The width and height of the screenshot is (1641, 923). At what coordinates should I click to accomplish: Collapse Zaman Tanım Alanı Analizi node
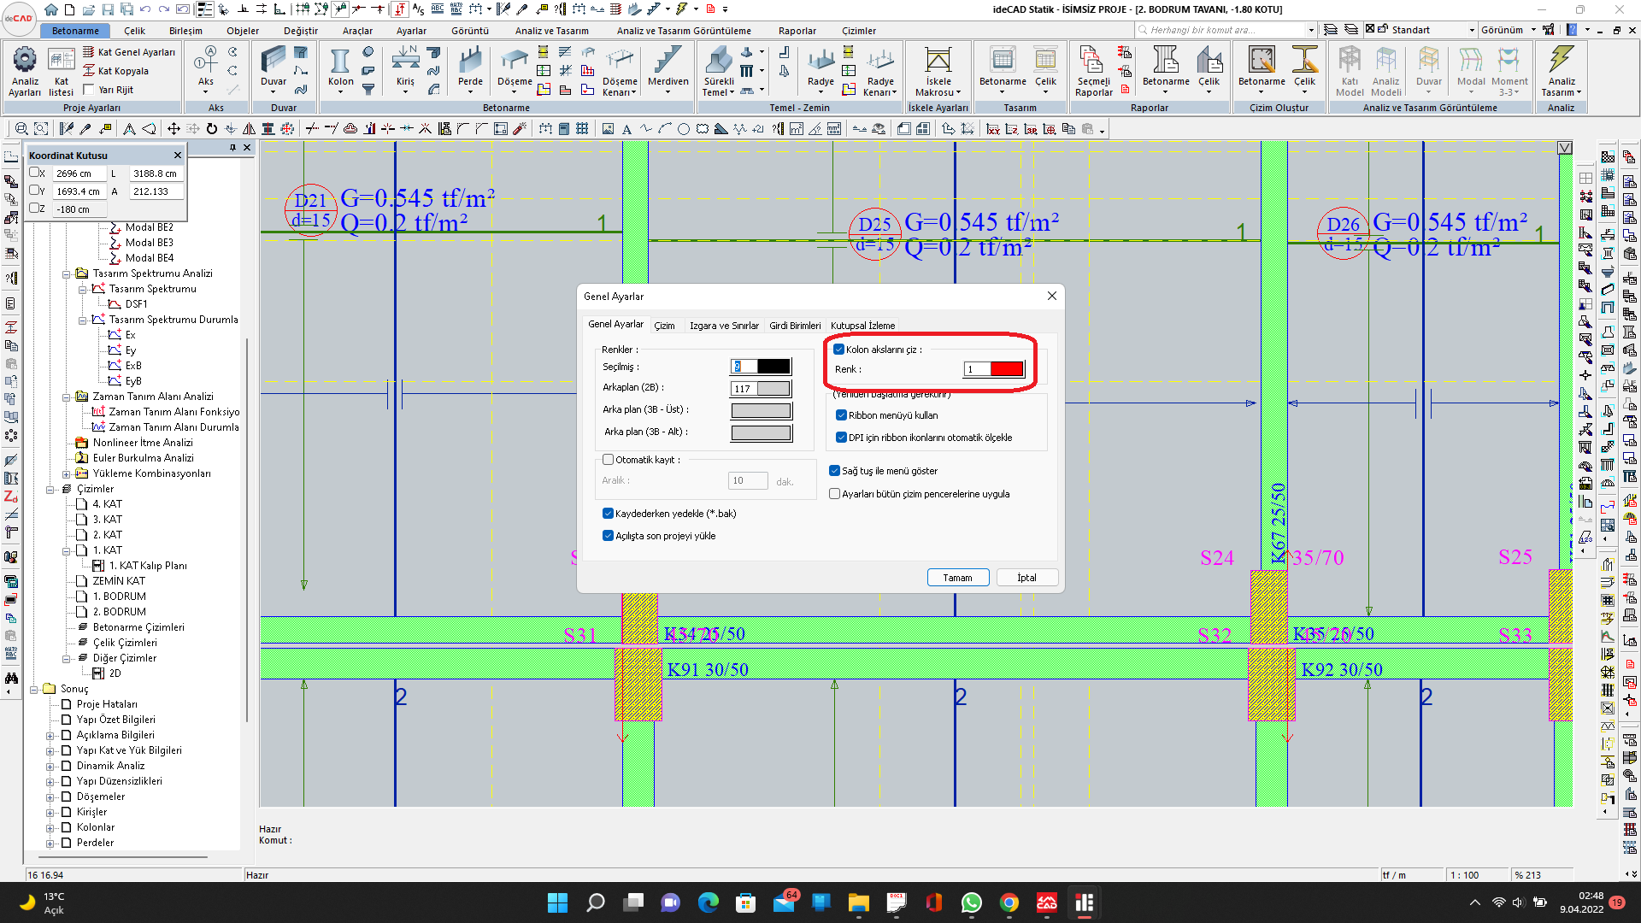point(67,397)
